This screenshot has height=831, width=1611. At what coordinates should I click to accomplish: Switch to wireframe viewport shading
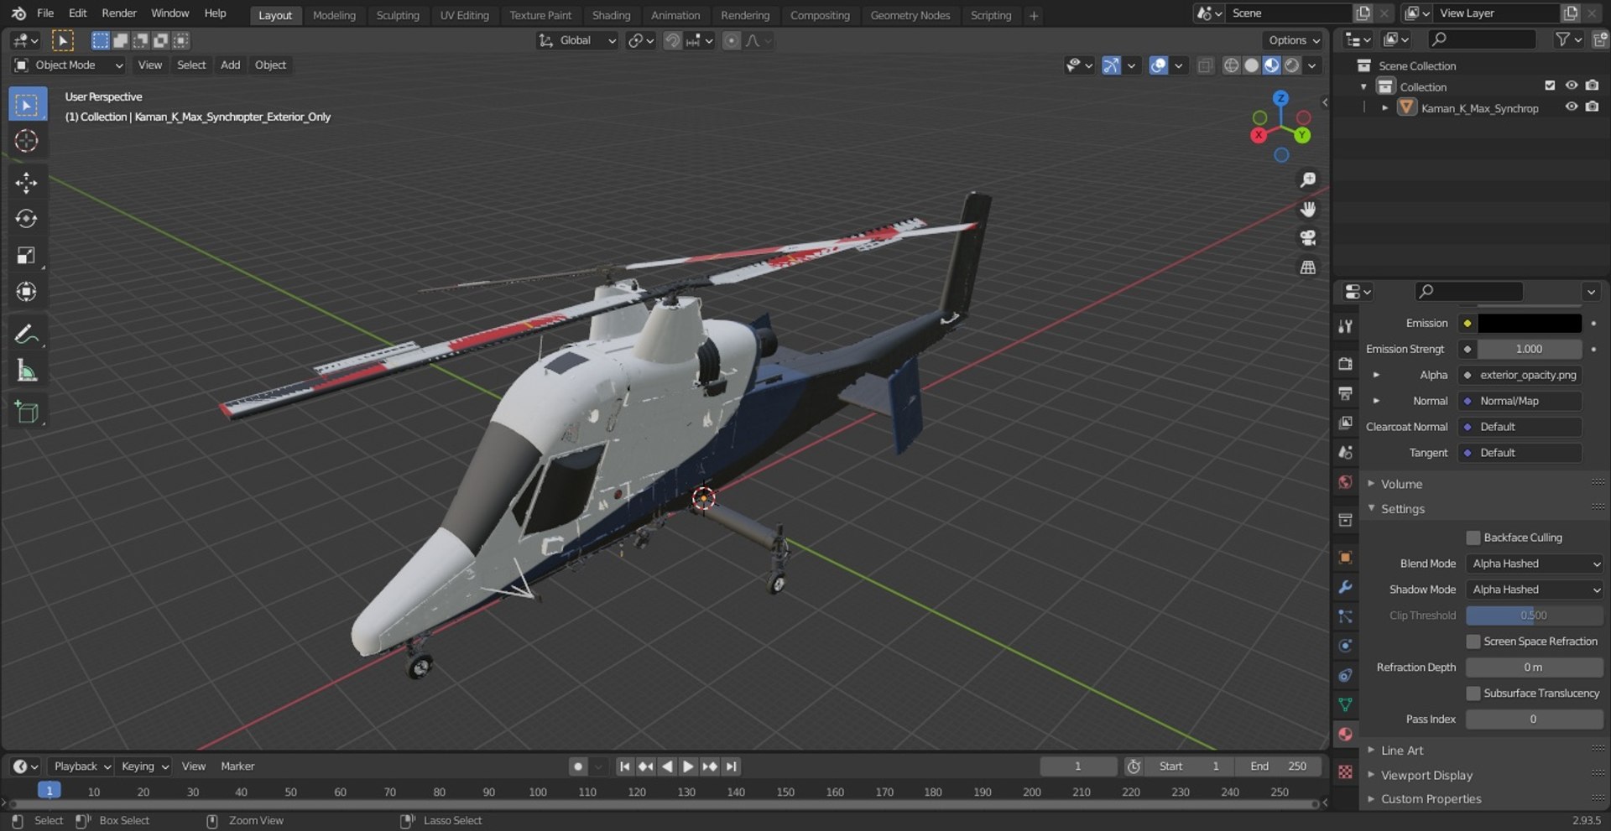tap(1231, 65)
